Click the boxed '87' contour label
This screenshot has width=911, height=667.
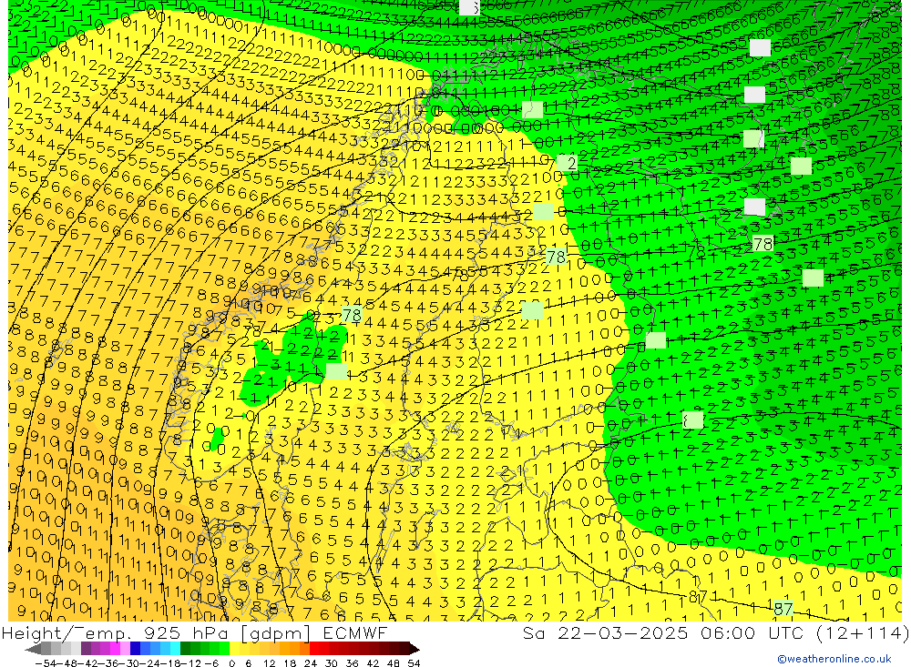pyautogui.click(x=783, y=609)
